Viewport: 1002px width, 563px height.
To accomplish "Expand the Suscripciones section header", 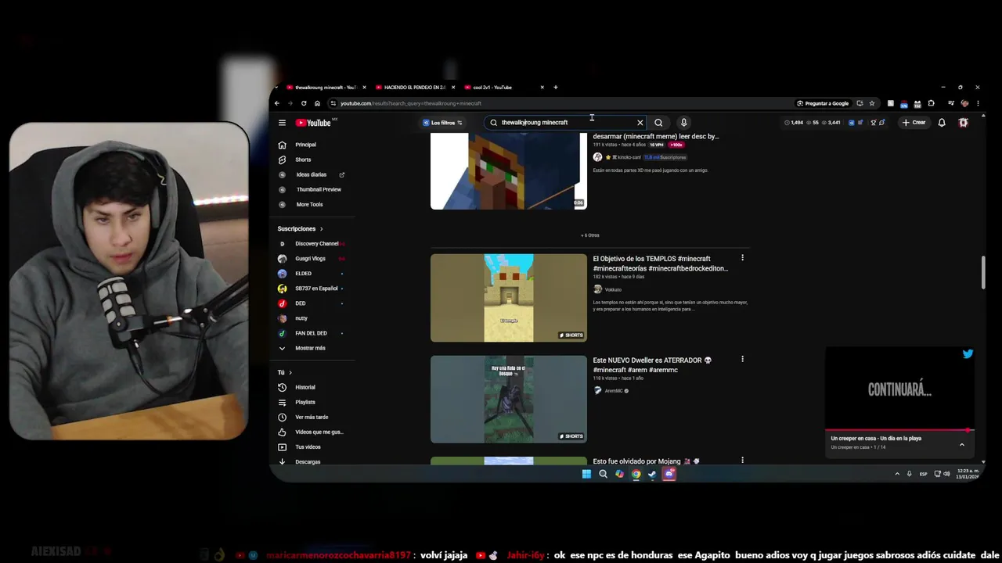I will [x=300, y=229].
